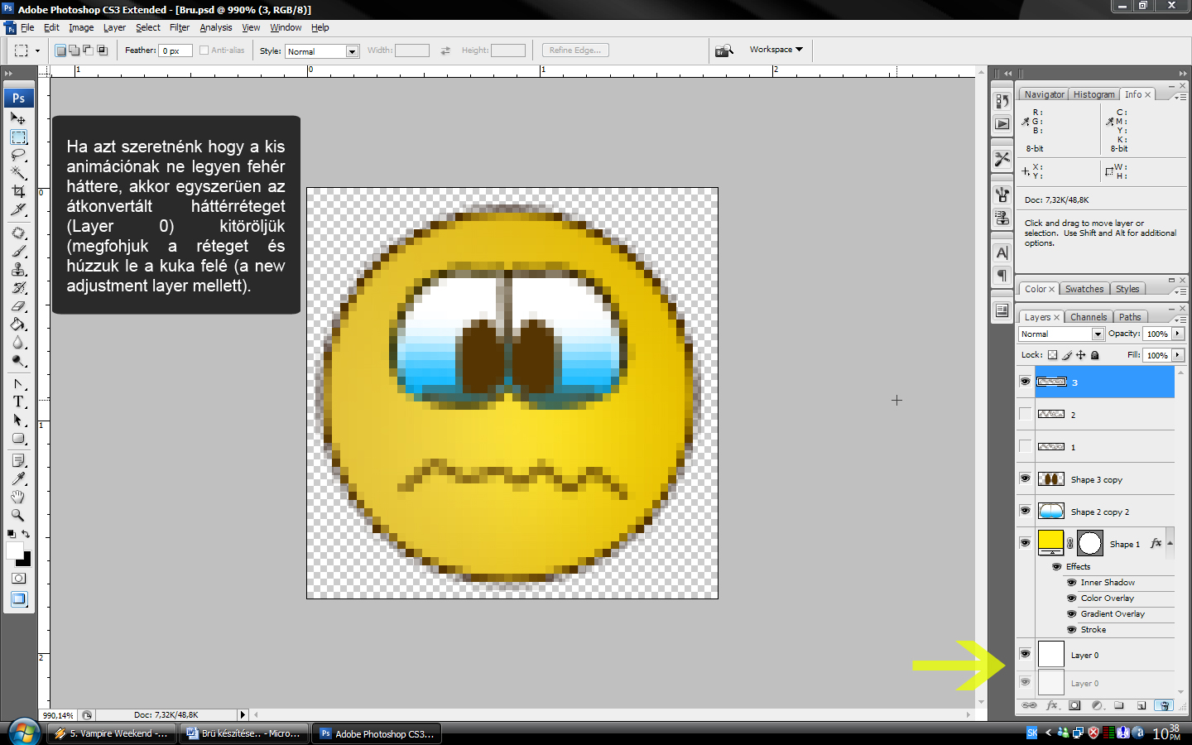Pick the Crop tool
This screenshot has height=745, width=1192.
[18, 191]
